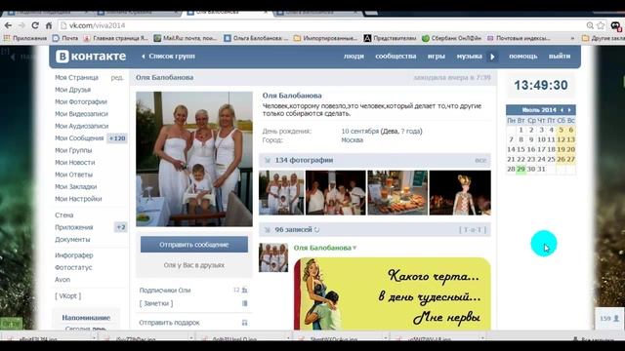
Task: Open the Импортированные bookmarks folder
Action: 325,38
